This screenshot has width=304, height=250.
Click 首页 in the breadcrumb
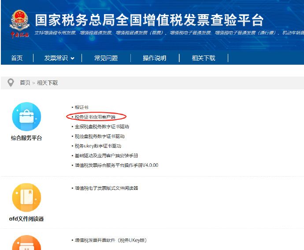(25, 83)
